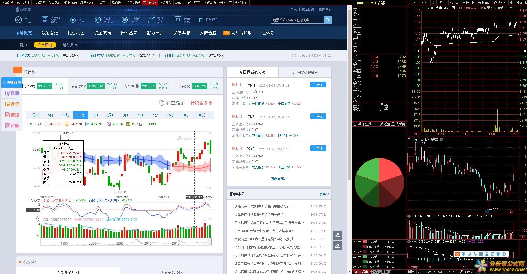
Task: Click the 诊断 quick menu icon
Action: click(x=12, y=126)
